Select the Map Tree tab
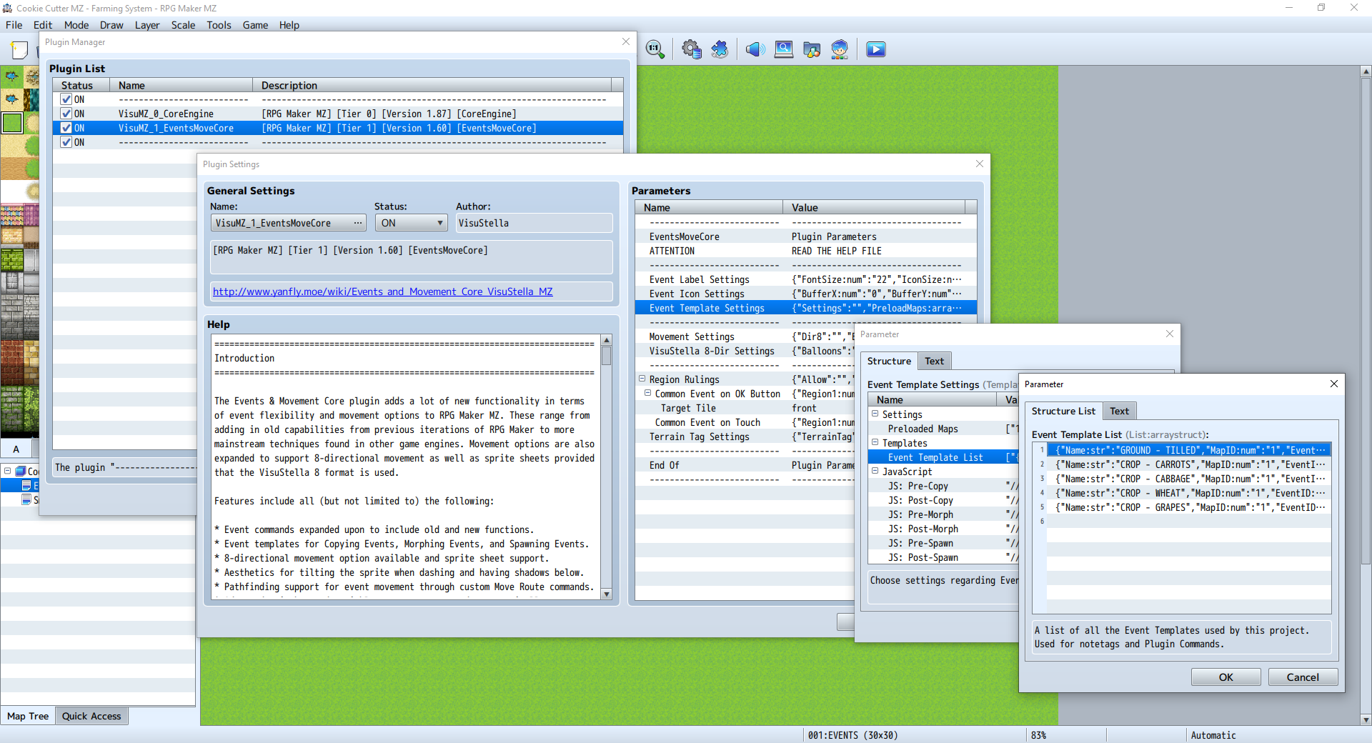 tap(28, 716)
